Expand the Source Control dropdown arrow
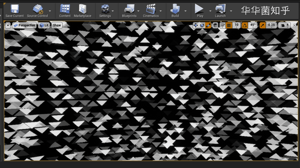 (50, 11)
